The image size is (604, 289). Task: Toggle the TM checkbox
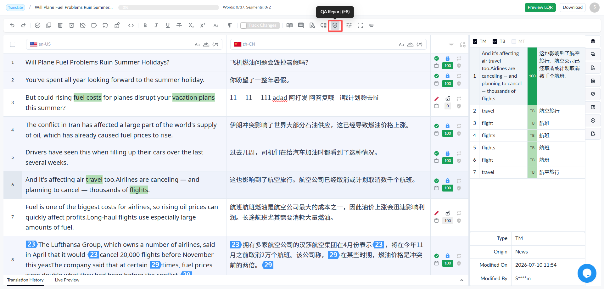click(x=475, y=42)
